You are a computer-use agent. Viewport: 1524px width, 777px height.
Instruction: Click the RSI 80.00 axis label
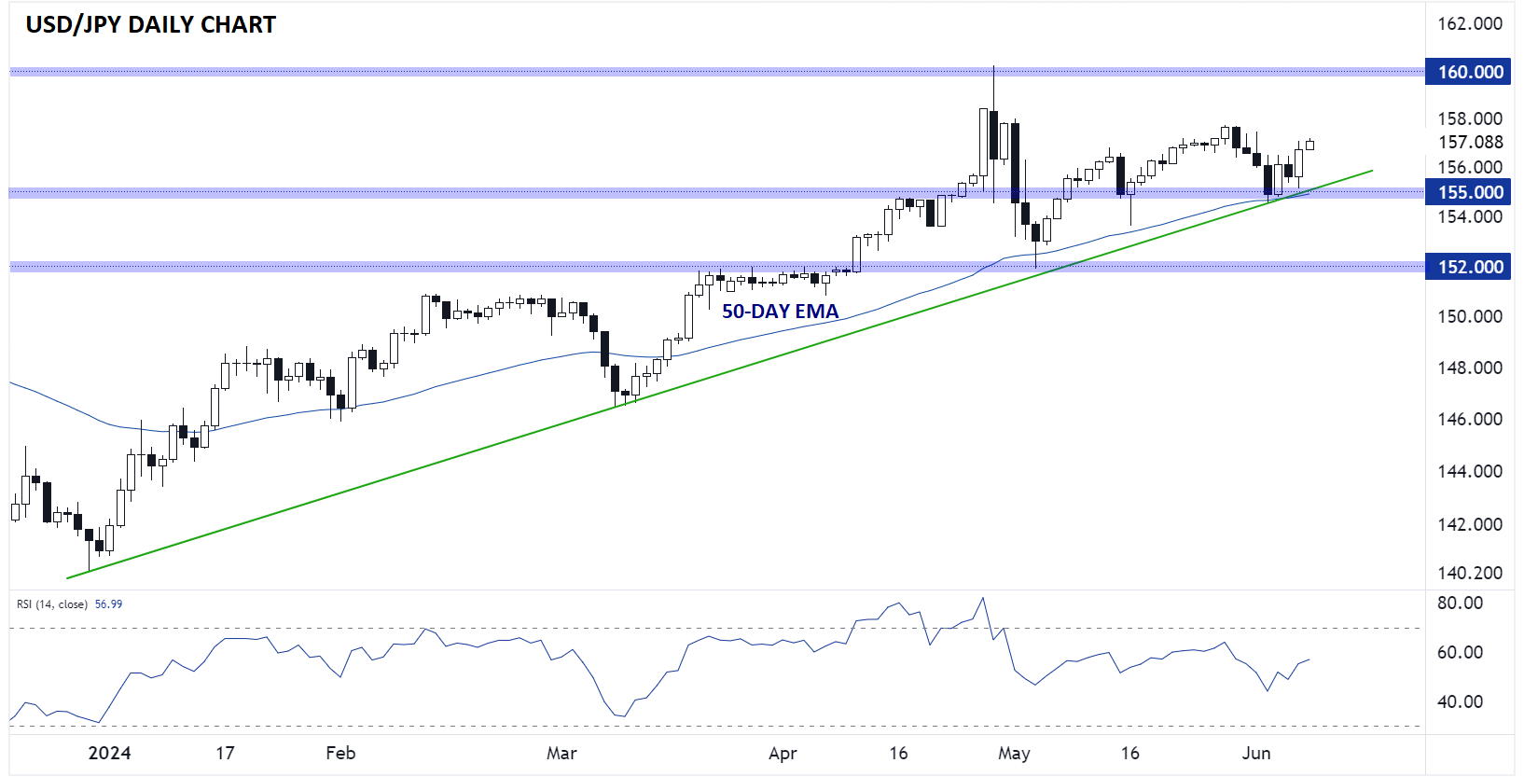tap(1460, 603)
